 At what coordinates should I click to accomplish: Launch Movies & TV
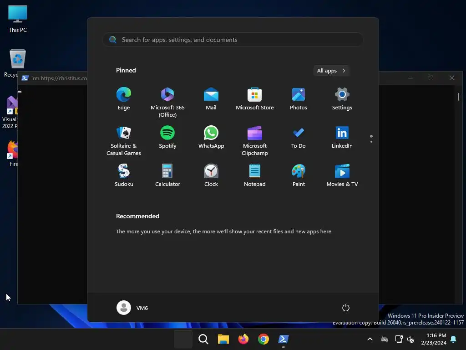342,175
